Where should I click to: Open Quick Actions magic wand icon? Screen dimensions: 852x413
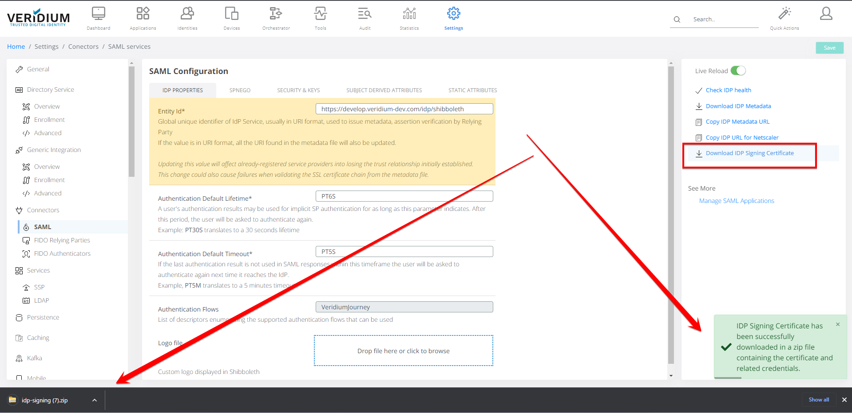pos(784,14)
